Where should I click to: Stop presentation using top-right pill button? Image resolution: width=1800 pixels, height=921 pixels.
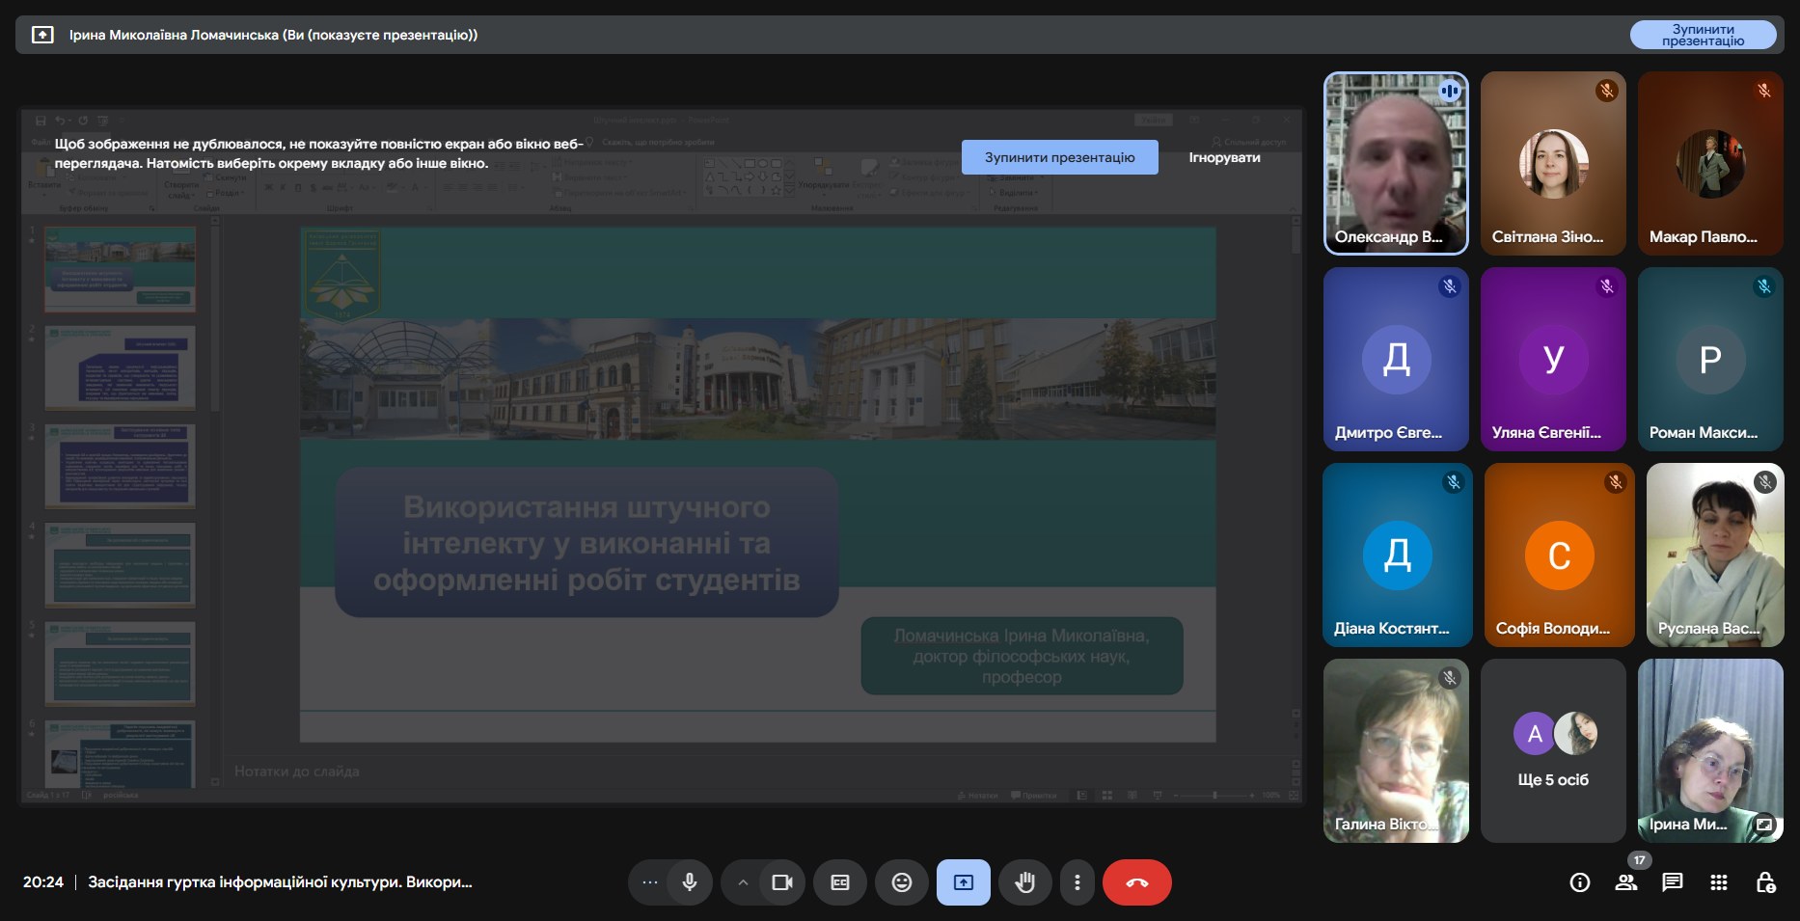point(1703,35)
